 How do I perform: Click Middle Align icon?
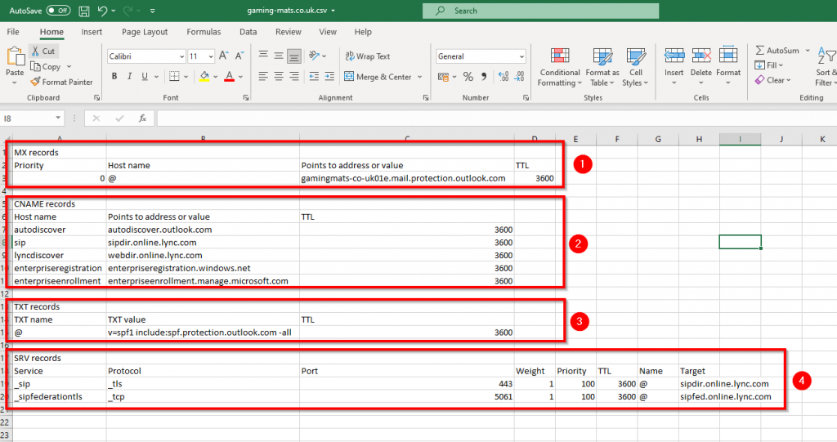coord(279,56)
